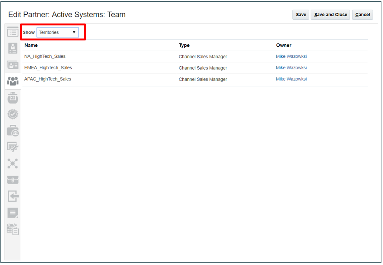The width and height of the screenshot is (383, 265).
Task: Open the certification badge checkmark sidebar icon
Action: tap(13, 114)
